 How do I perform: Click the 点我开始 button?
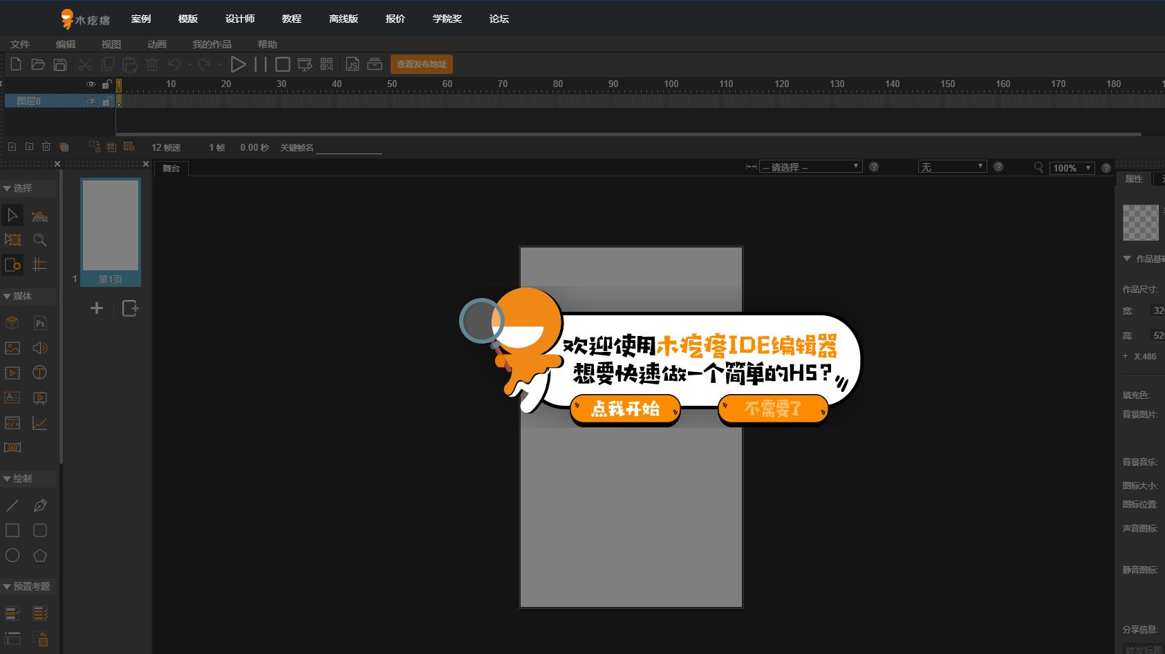coord(625,409)
